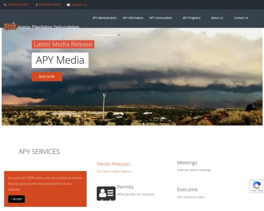Open the Executive service heading
This screenshot has height=211, width=264.
(x=187, y=189)
